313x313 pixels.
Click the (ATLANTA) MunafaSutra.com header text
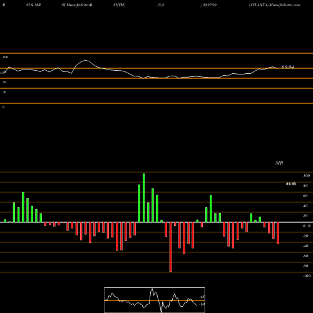point(275,5)
